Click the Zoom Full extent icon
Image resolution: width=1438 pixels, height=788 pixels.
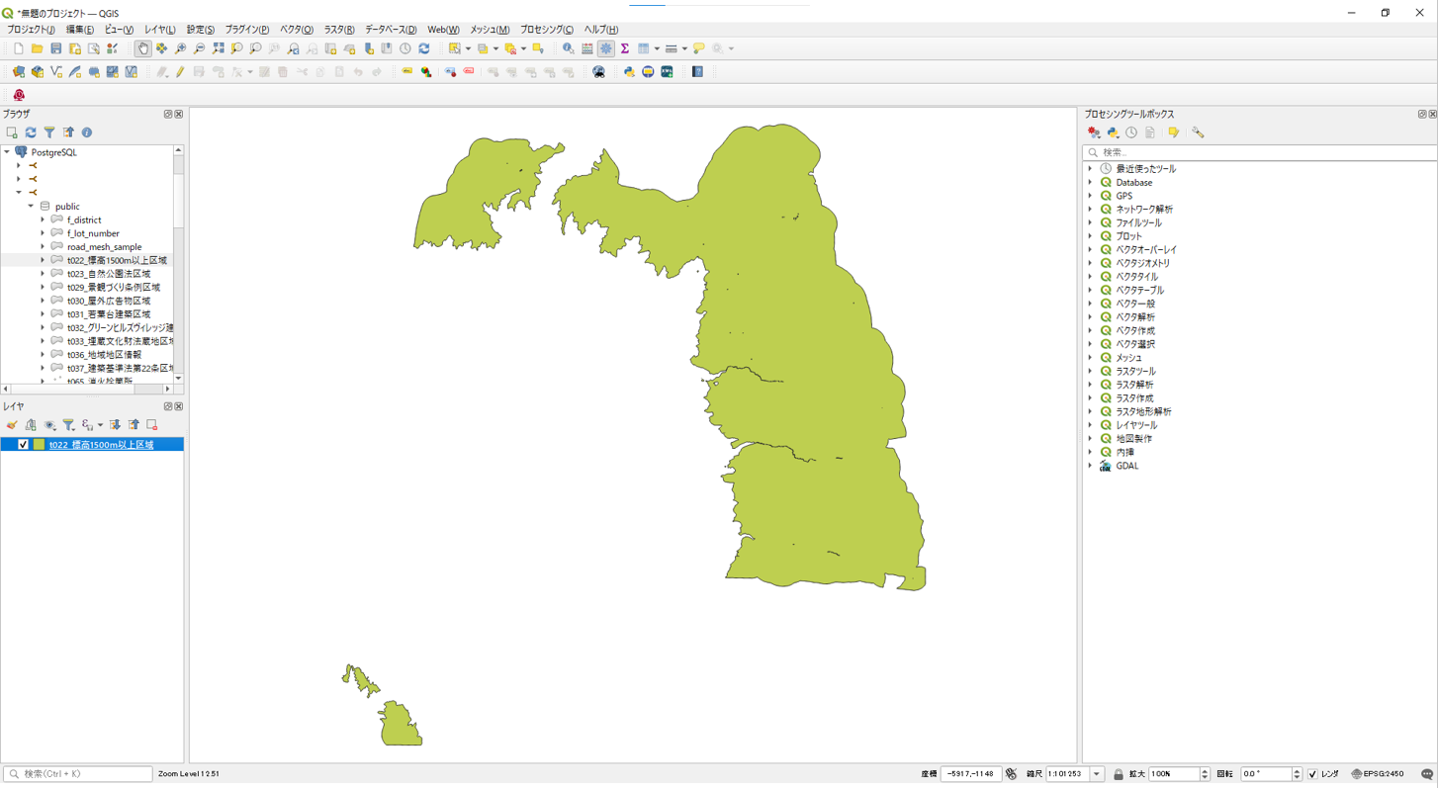[x=218, y=48]
